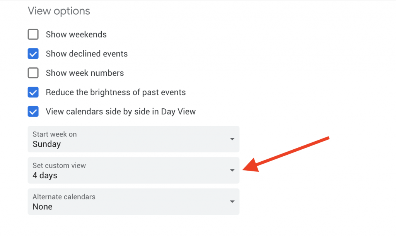Click the 'Show weekends' label text
Image resolution: width=396 pixels, height=236 pixels.
[x=76, y=34]
